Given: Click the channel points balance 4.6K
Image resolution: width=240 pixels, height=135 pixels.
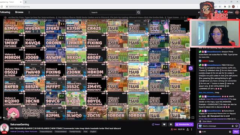Looking at the screenshot, I should 202,132.
